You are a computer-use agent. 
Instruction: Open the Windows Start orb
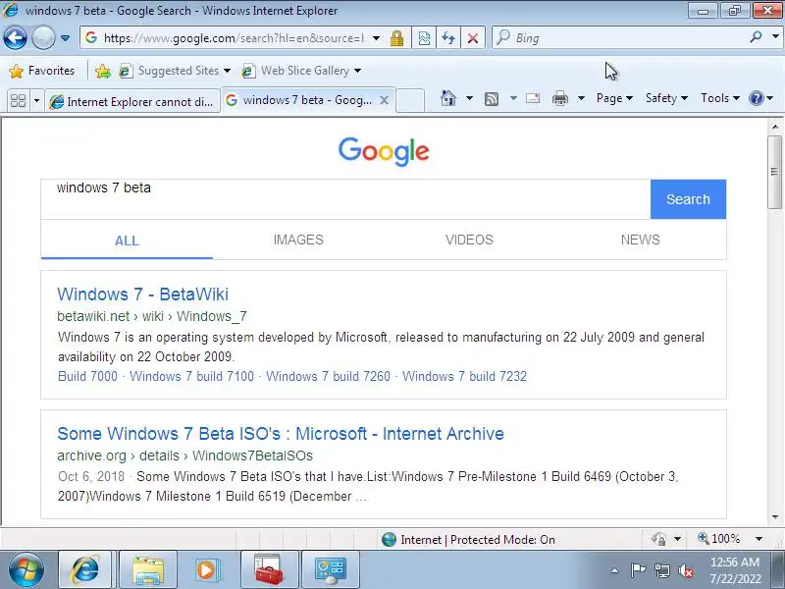point(26,569)
